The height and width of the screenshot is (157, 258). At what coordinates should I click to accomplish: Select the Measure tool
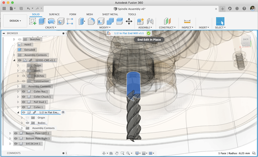click(x=187, y=21)
